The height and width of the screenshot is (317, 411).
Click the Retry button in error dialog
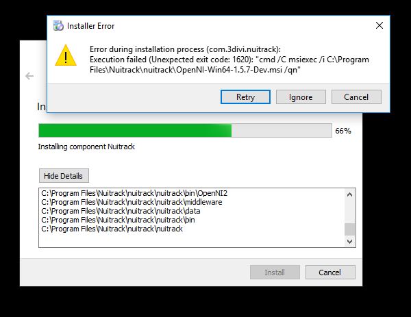coord(245,97)
